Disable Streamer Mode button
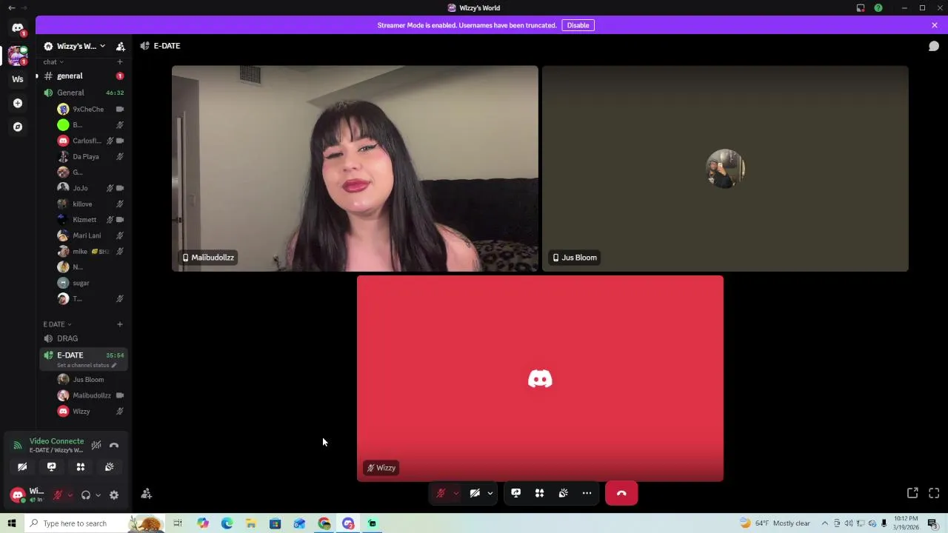The image size is (948, 533). 578,25
